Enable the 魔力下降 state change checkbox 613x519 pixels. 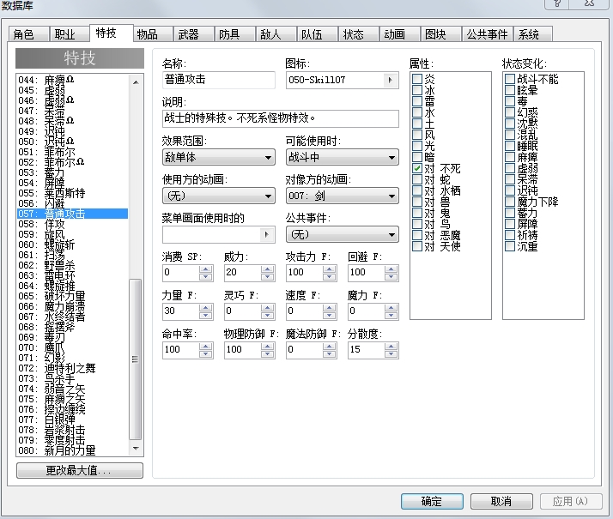click(x=510, y=202)
